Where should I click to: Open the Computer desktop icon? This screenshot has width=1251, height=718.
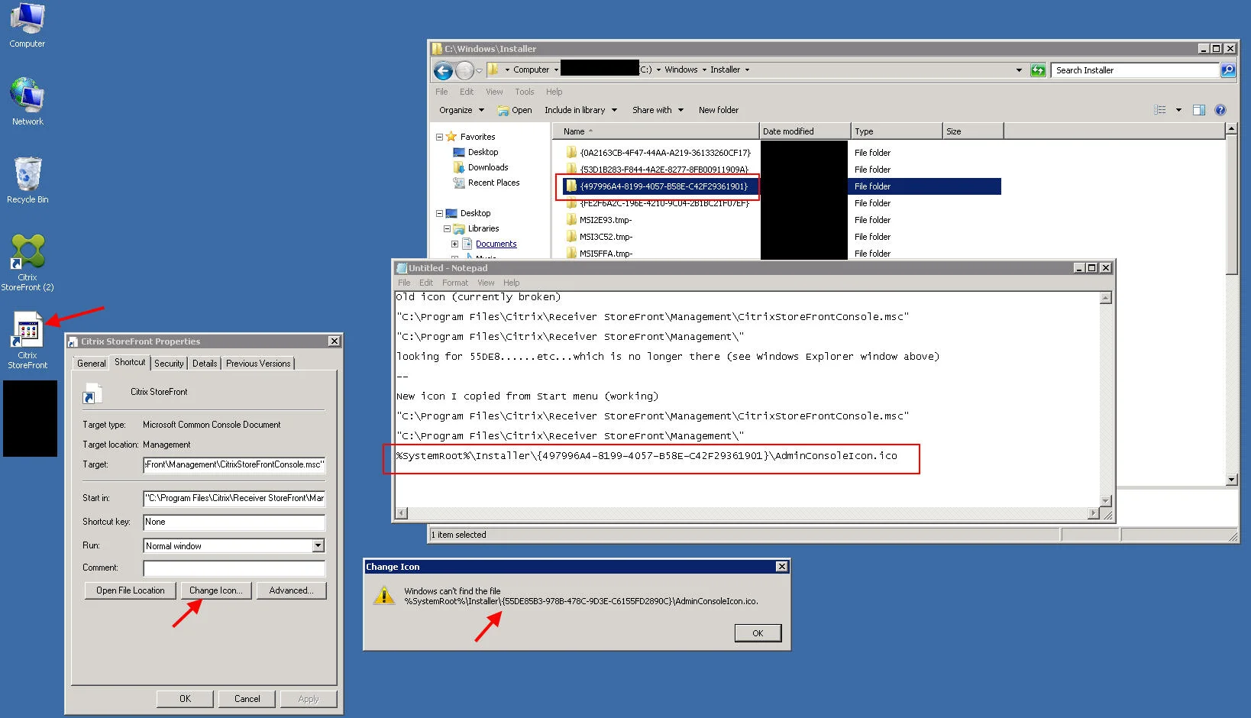tap(27, 25)
